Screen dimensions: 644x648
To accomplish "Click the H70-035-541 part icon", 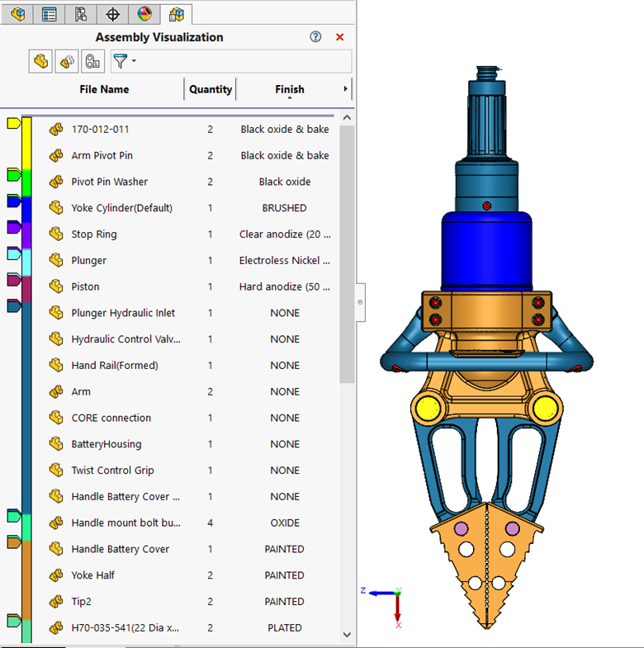I will (56, 627).
